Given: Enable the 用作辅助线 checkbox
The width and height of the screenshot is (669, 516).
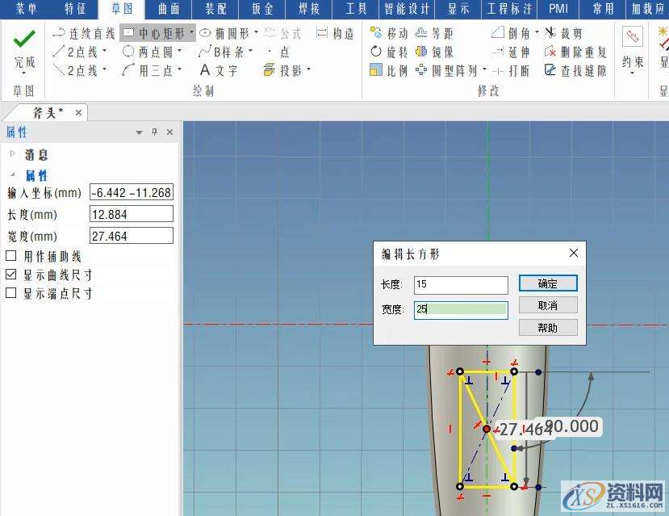Looking at the screenshot, I should coord(12,258).
